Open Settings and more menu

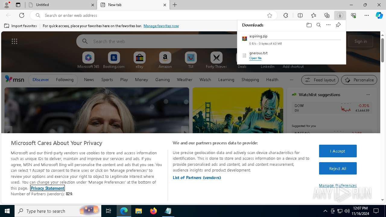(367, 15)
